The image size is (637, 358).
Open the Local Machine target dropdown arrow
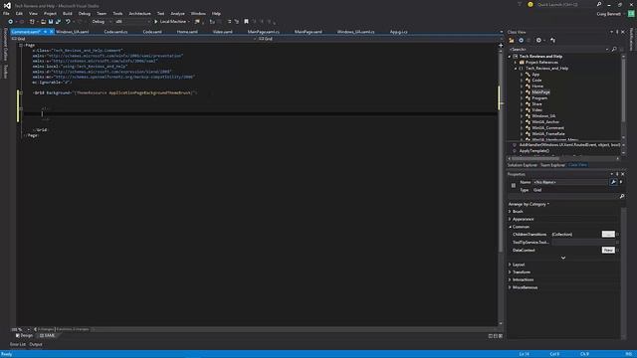pyautogui.click(x=189, y=22)
